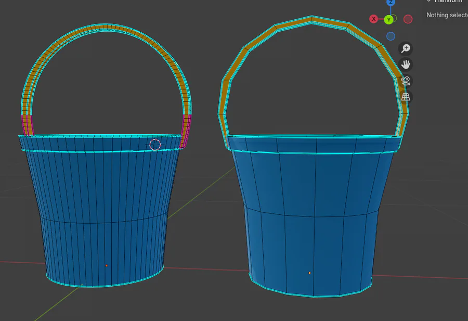Click the green Y axis gizmo handle

pos(388,20)
